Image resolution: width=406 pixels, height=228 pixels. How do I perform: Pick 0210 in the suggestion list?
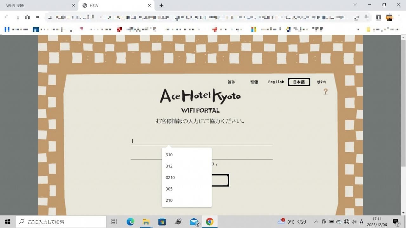(x=170, y=178)
